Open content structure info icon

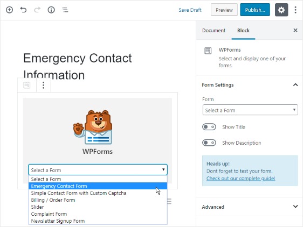pyautogui.click(x=51, y=10)
